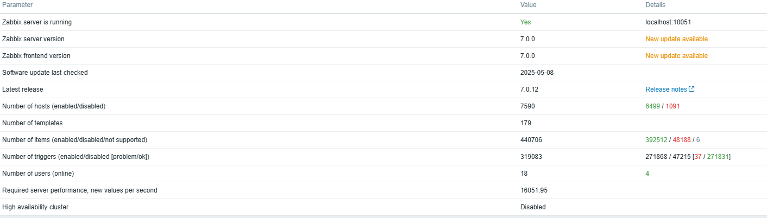Click the enabled hosts count 6499

pyautogui.click(x=652, y=106)
